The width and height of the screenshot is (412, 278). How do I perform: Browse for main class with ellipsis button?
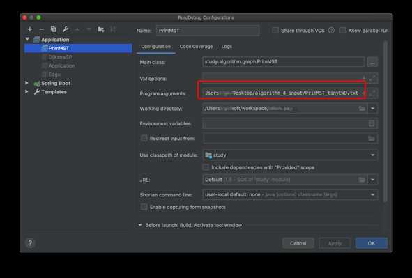tap(372, 62)
